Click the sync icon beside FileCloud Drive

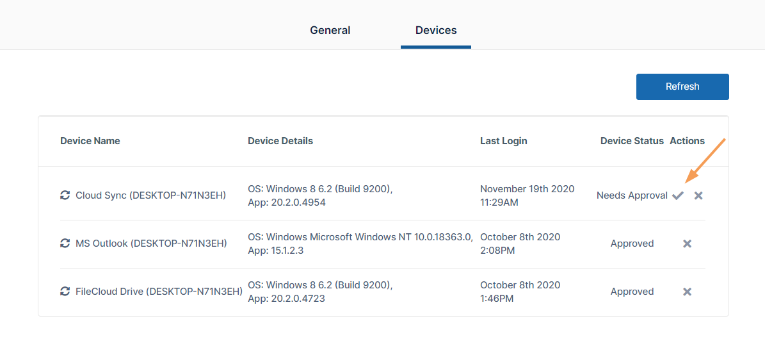pyautogui.click(x=65, y=292)
